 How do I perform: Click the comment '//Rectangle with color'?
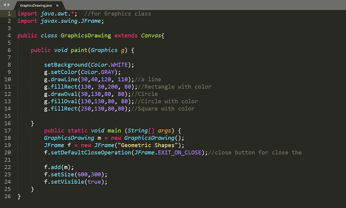175,87
